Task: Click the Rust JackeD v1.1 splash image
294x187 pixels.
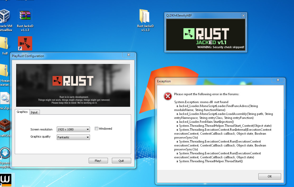Action: (x=206, y=35)
